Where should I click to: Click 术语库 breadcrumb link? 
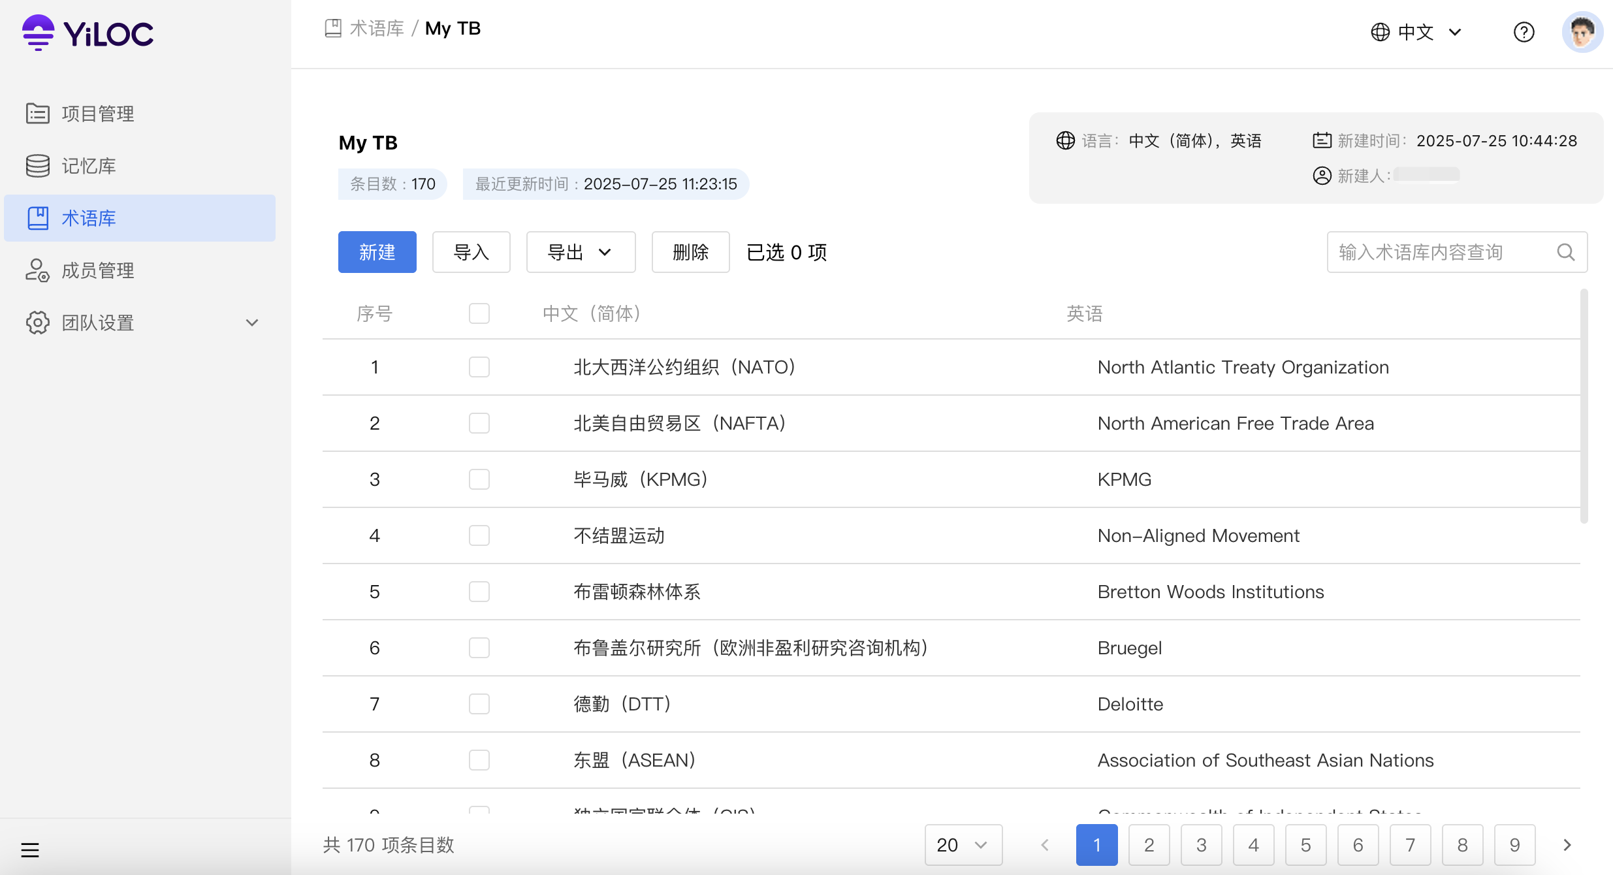377,28
